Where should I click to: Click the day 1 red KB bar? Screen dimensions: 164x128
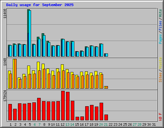(10, 112)
